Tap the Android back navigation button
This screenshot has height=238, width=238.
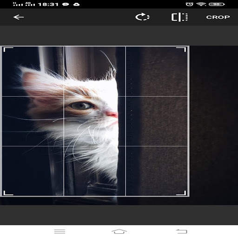[x=182, y=231]
